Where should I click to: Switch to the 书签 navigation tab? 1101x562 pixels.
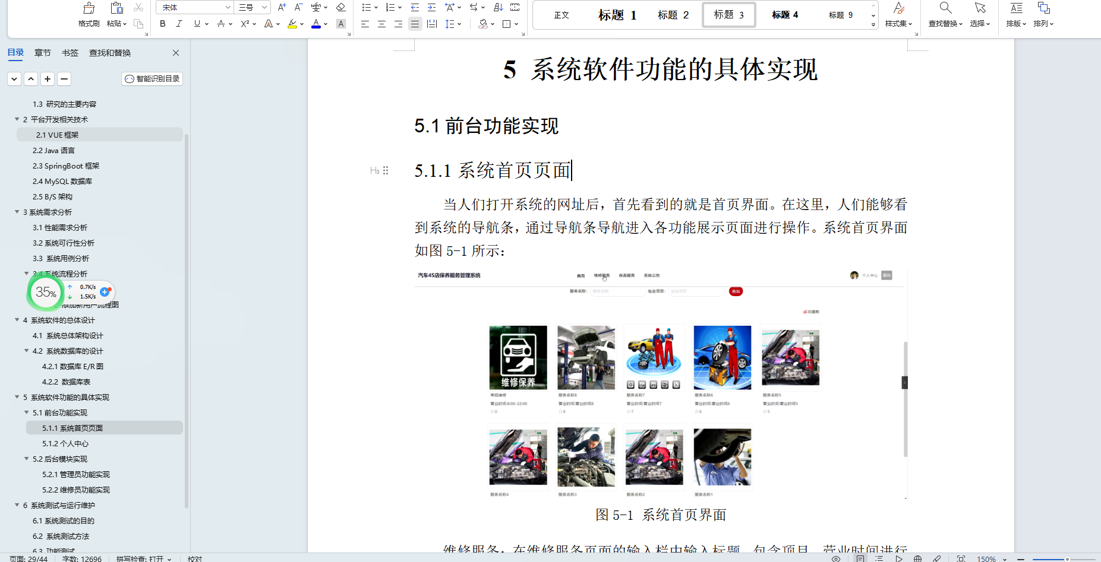pyautogui.click(x=70, y=53)
